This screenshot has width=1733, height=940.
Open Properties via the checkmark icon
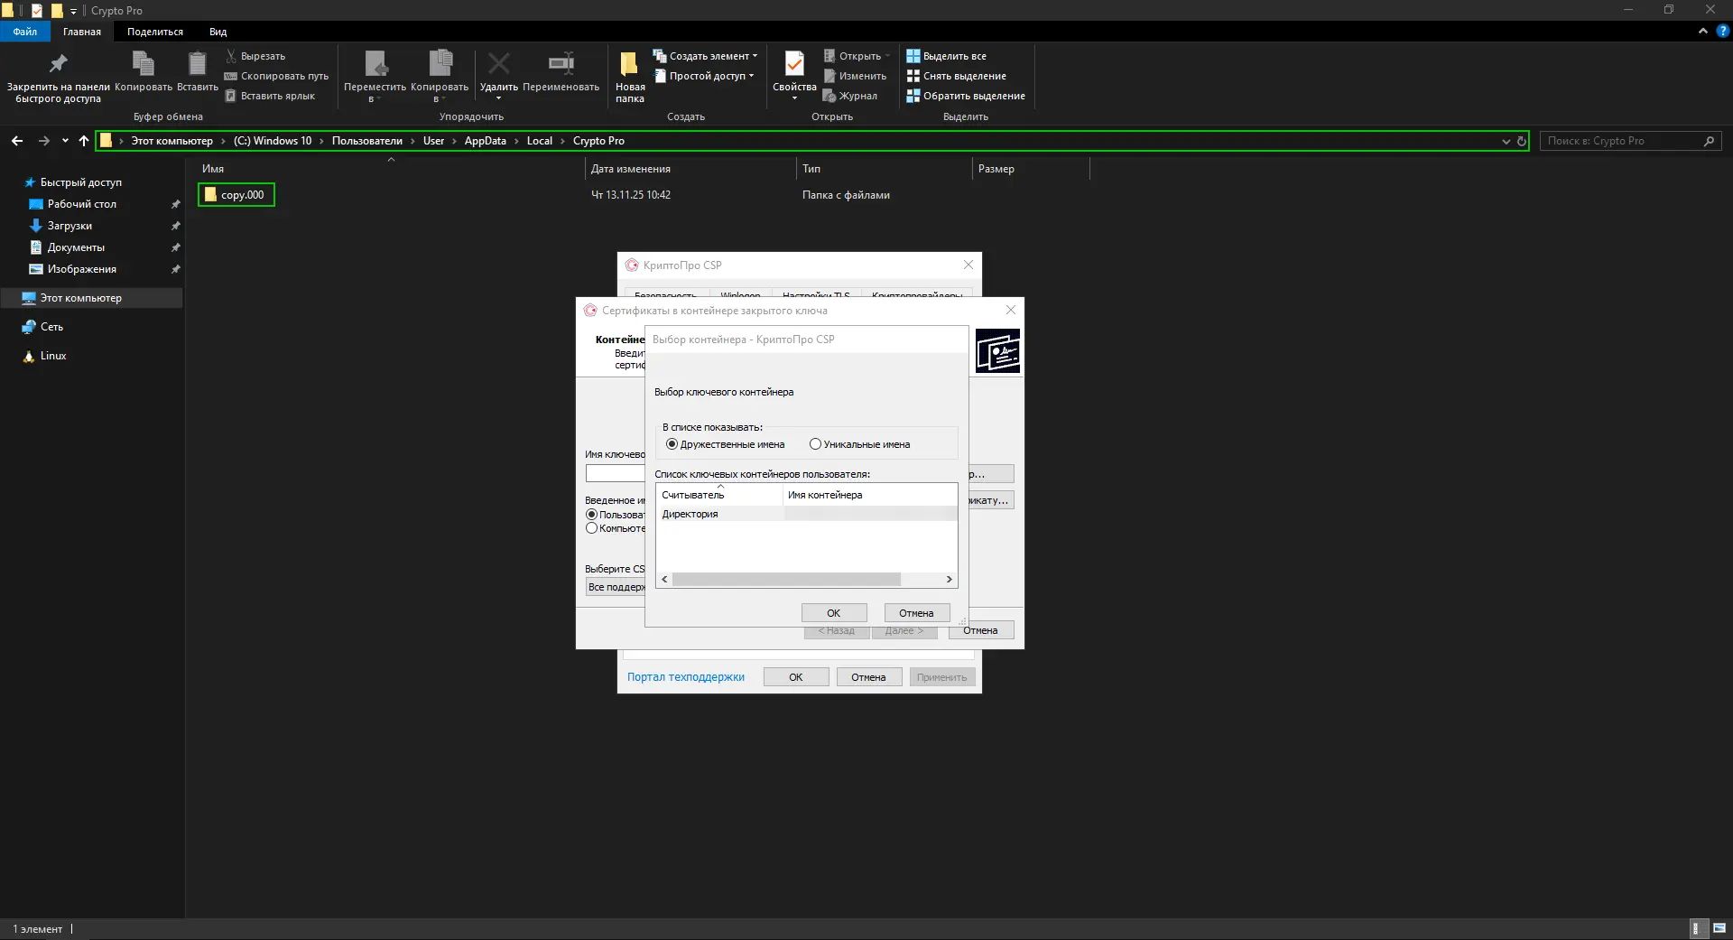(x=794, y=64)
